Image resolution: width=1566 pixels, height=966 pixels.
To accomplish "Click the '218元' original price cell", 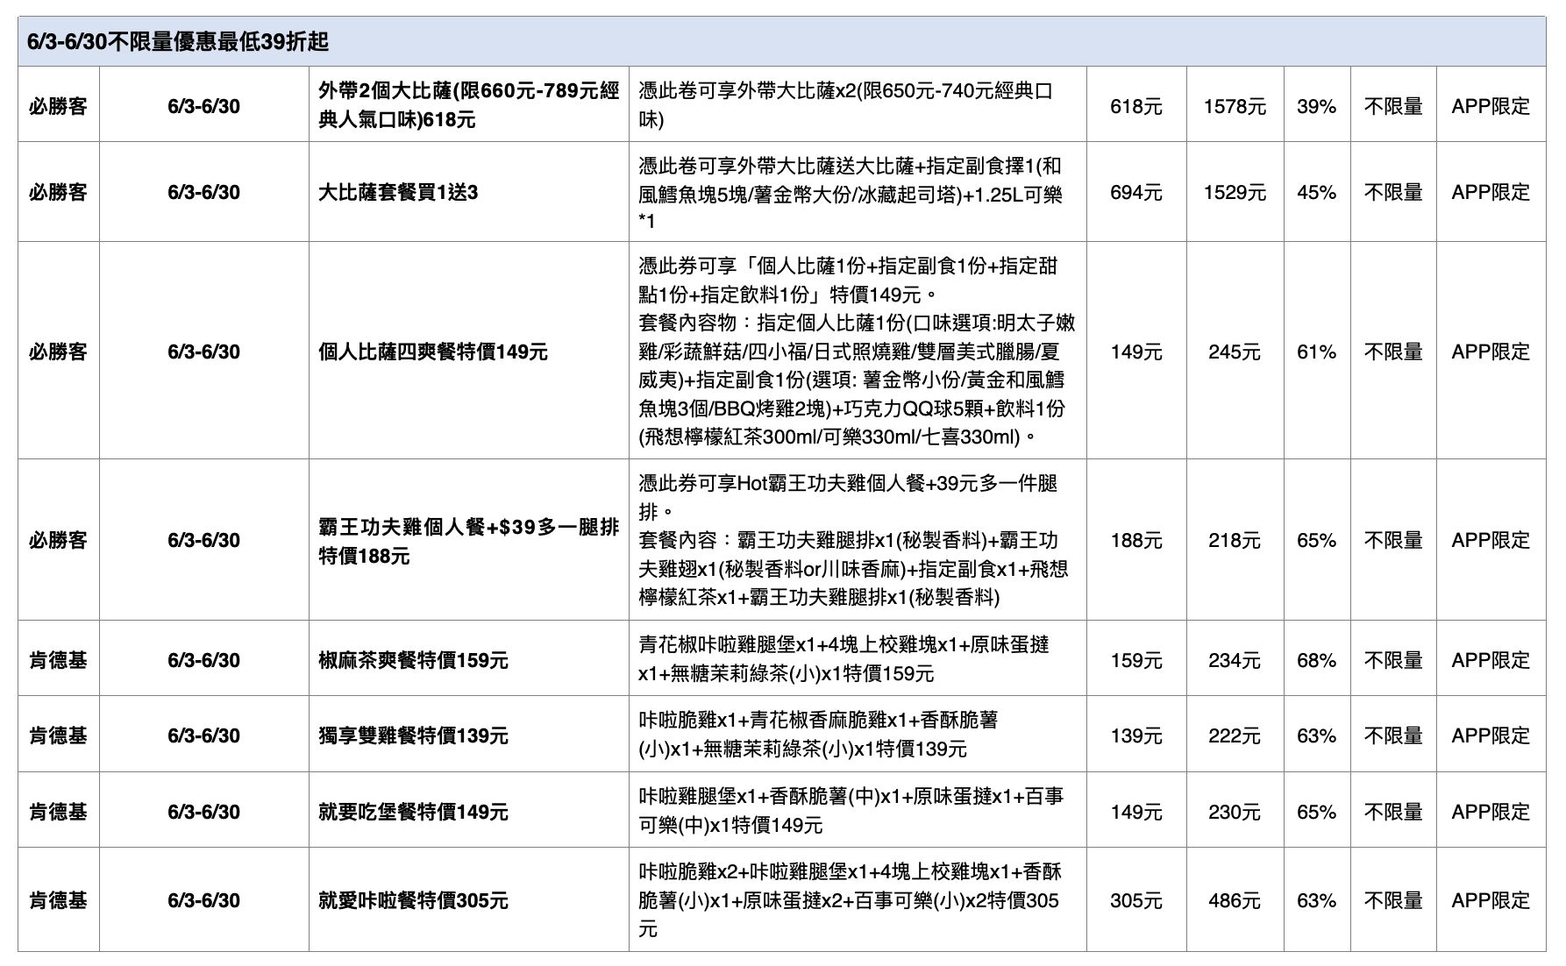I will coord(1235,540).
